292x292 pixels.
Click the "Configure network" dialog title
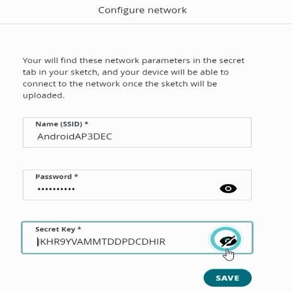pyautogui.click(x=143, y=10)
